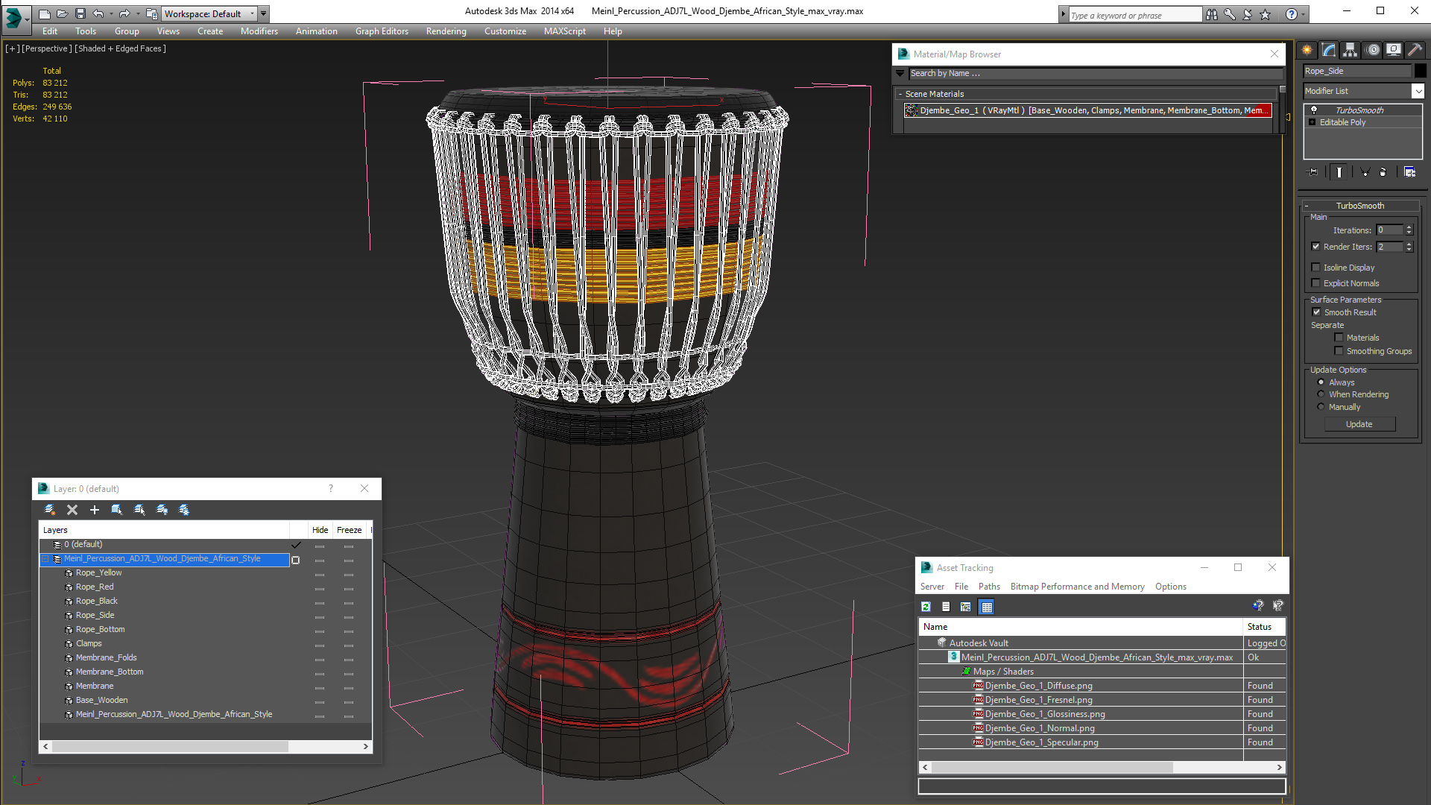
Task: Collapse the TurboSmooth rollout
Action: click(1307, 206)
